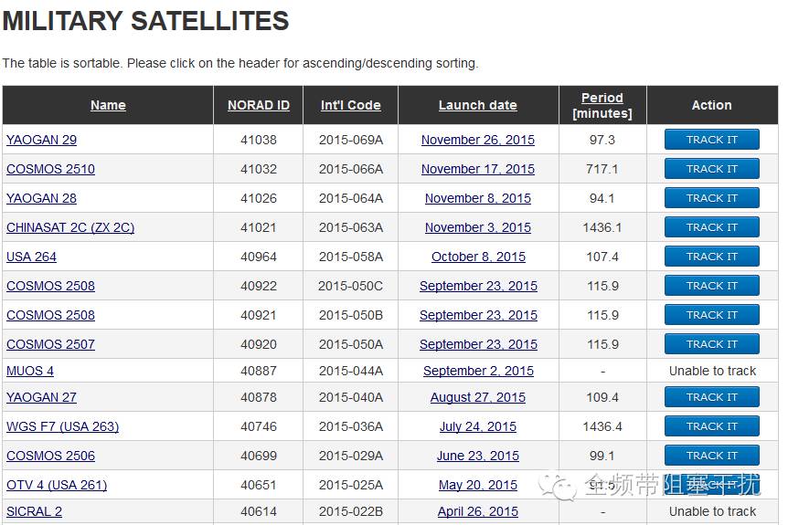Track the COSMOS 2510 satellite
The image size is (788, 525).
(x=711, y=169)
